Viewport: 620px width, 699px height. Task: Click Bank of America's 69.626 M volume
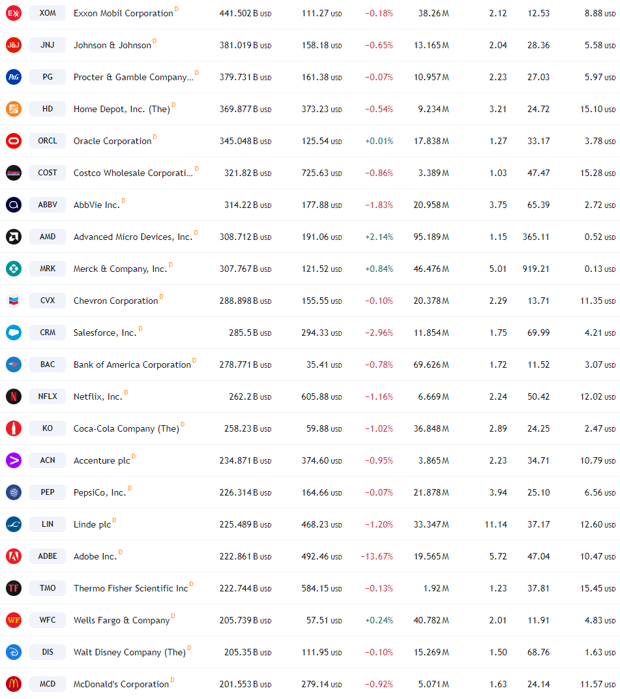431,364
